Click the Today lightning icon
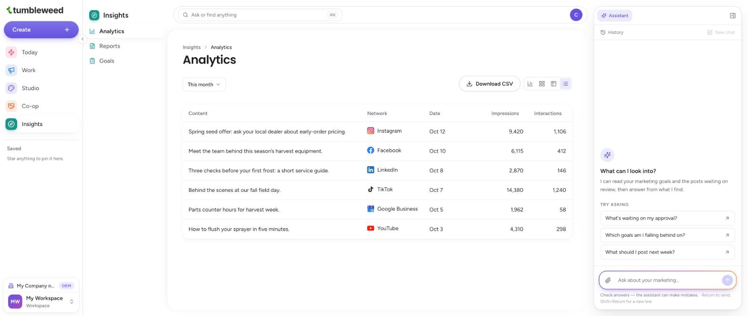Image resolution: width=748 pixels, height=316 pixels. pos(11,53)
